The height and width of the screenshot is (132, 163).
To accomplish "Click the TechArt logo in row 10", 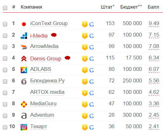I will coord(24,127).
